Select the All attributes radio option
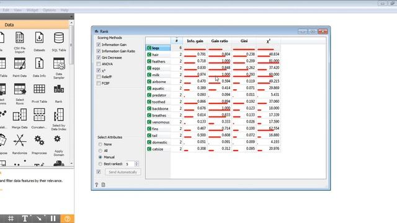397x223 pixels. pyautogui.click(x=100, y=151)
